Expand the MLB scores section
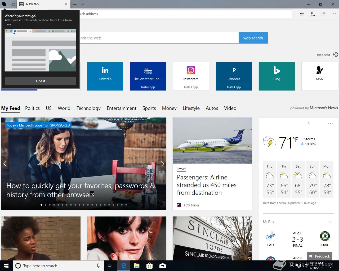This screenshot has height=271, width=339. click(268, 222)
